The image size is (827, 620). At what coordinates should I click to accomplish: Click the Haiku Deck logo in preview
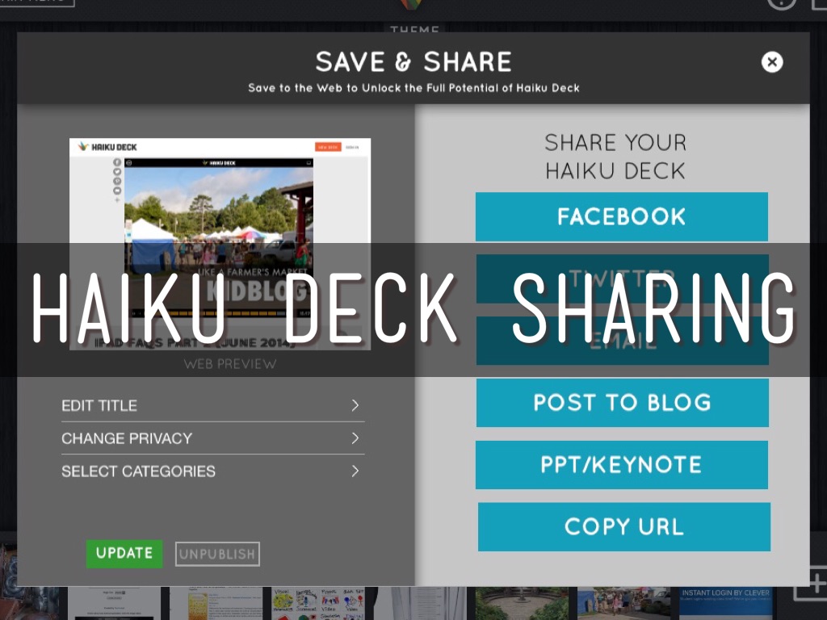pos(107,147)
